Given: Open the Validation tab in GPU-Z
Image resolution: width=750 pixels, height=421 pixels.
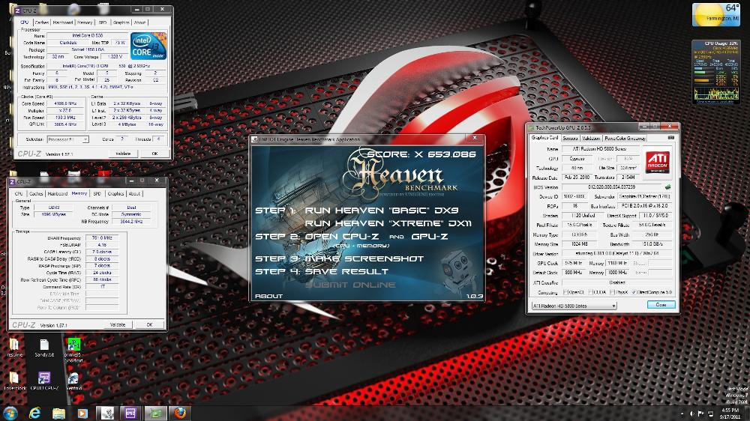Looking at the screenshot, I should click(x=591, y=138).
